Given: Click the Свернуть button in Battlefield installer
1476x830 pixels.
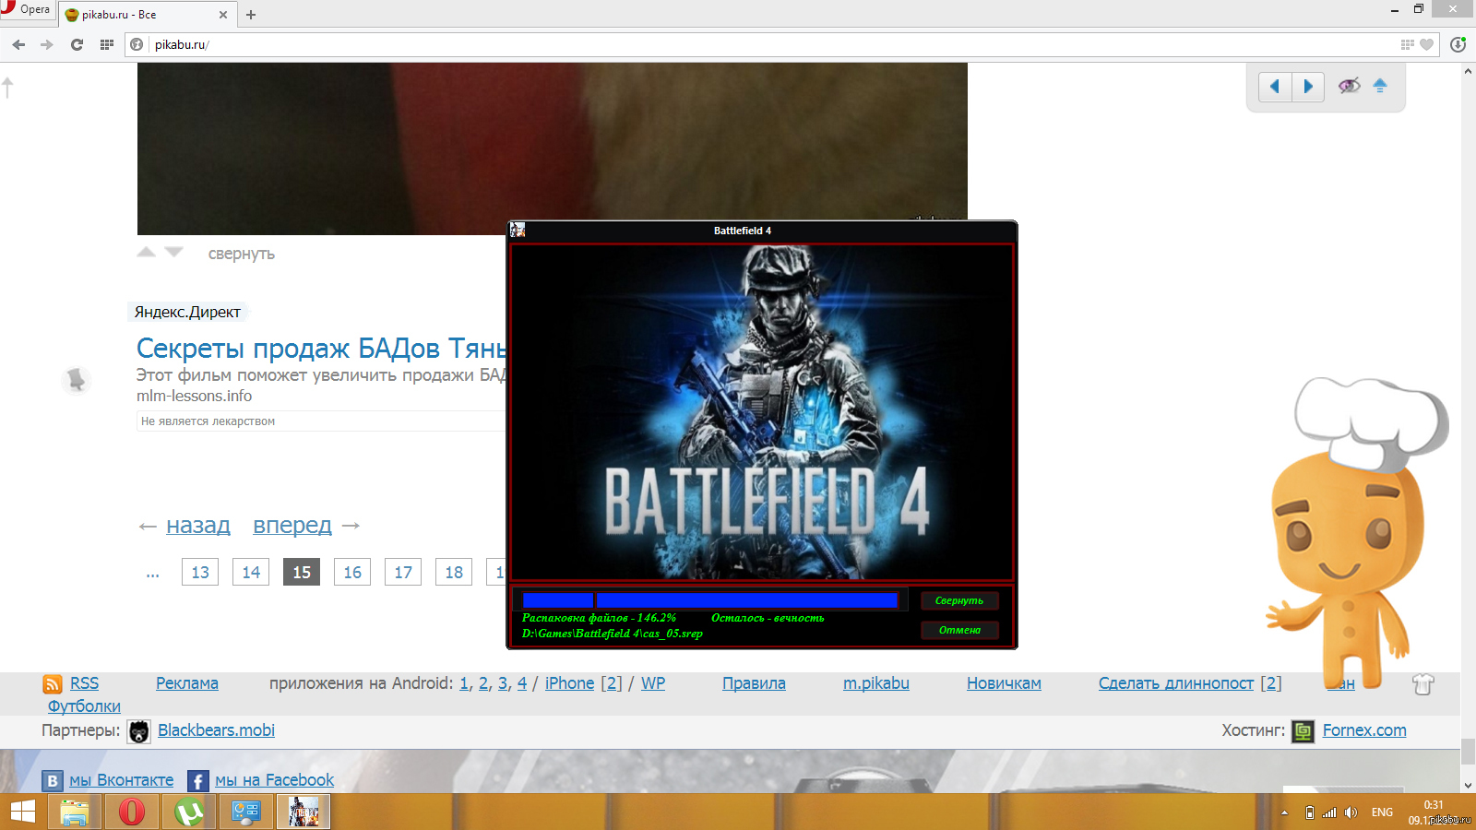Looking at the screenshot, I should 959,600.
